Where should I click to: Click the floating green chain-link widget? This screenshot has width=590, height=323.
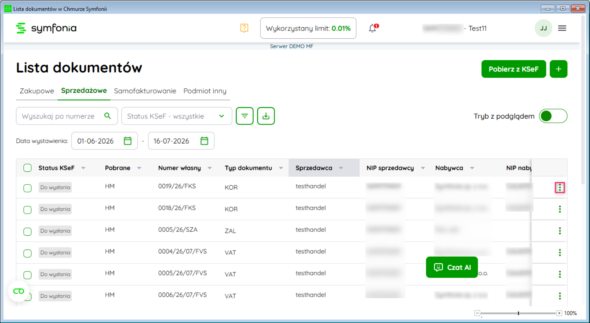pyautogui.click(x=18, y=291)
